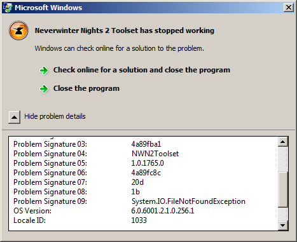Viewport: 297px width, 242px height.
Task: Click the details scrollbar up arrow
Action: [x=283, y=142]
